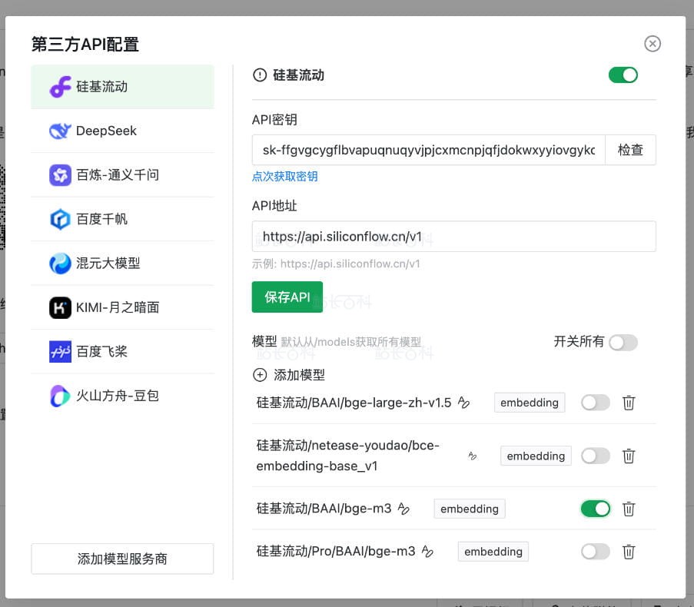The height and width of the screenshot is (607, 694).
Task: Click the 百度飞桨 logo icon
Action: pos(60,352)
